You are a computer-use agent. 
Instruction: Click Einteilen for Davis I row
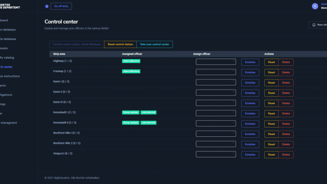coord(250,83)
